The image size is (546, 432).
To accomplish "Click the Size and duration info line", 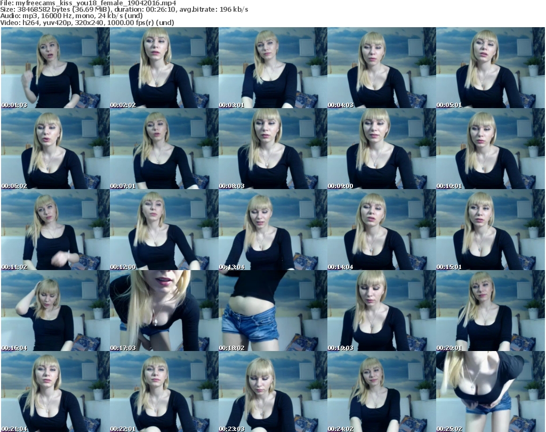I will pyautogui.click(x=124, y=10).
